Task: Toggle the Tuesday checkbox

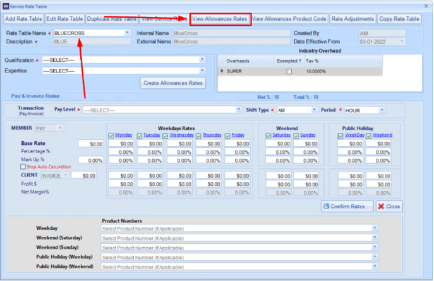Action: pyautogui.click(x=140, y=135)
